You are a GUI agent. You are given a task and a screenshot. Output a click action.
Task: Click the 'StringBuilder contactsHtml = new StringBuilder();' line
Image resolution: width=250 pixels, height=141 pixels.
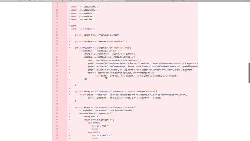pyautogui.click(x=106, y=110)
